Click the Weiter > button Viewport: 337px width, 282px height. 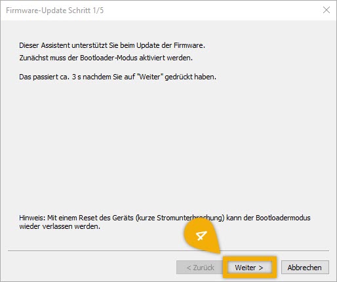249,268
